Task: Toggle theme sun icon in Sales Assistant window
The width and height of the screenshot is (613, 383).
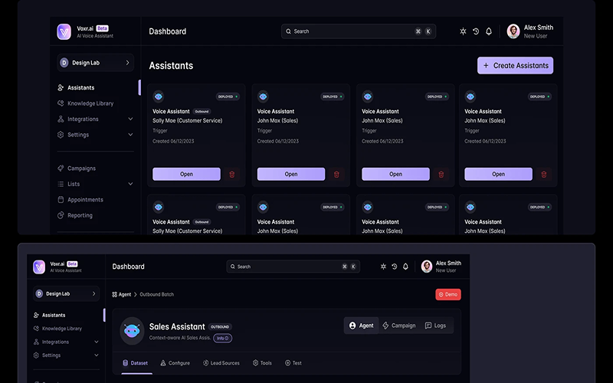Action: point(384,267)
